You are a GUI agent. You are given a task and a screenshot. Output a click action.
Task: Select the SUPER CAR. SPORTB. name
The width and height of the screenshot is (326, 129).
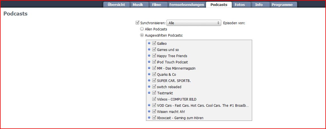(174, 81)
